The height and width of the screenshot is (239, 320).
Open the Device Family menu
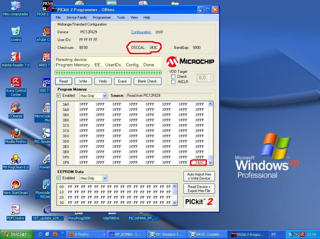point(77,17)
